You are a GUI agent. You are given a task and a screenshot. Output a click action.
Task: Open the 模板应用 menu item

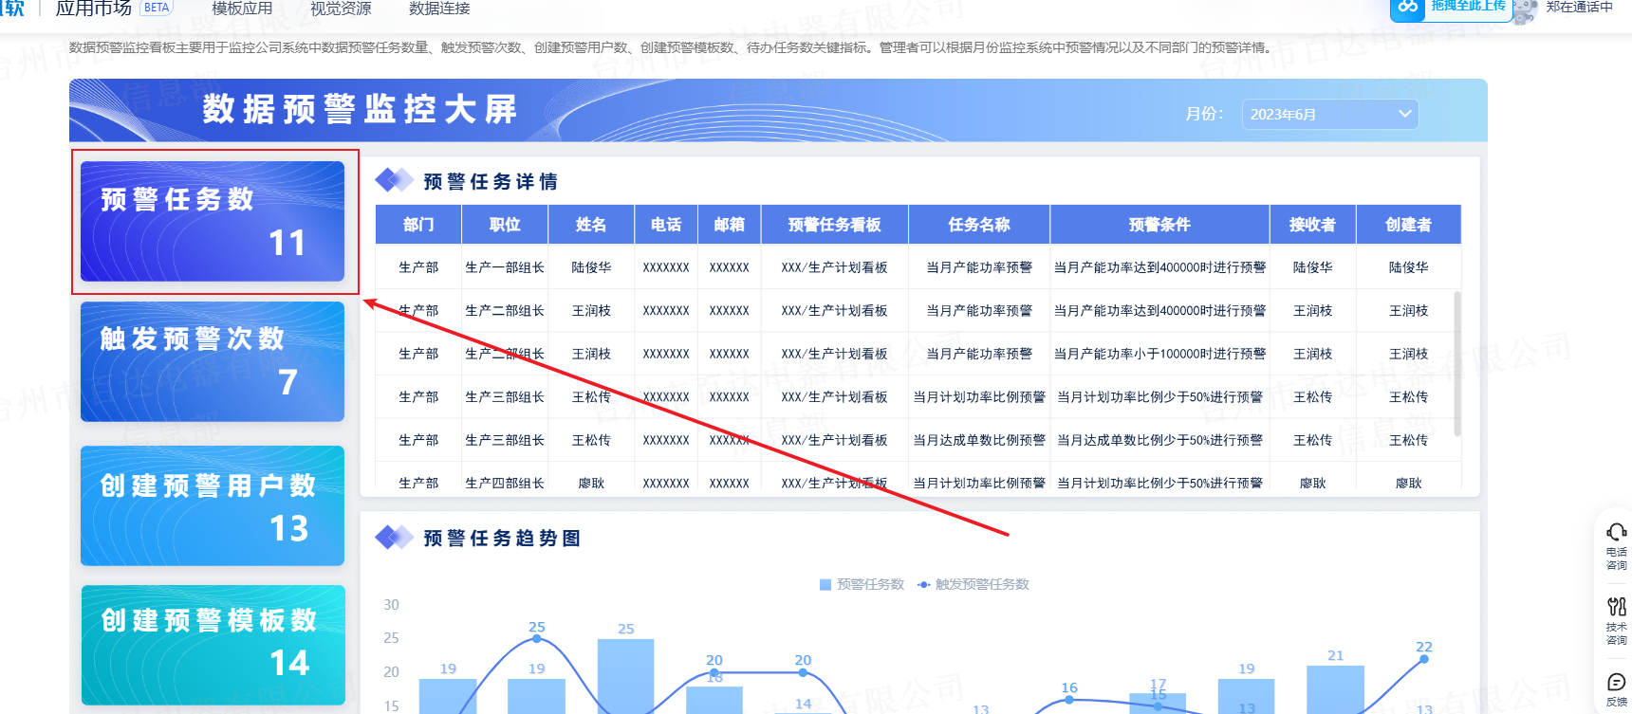[242, 9]
